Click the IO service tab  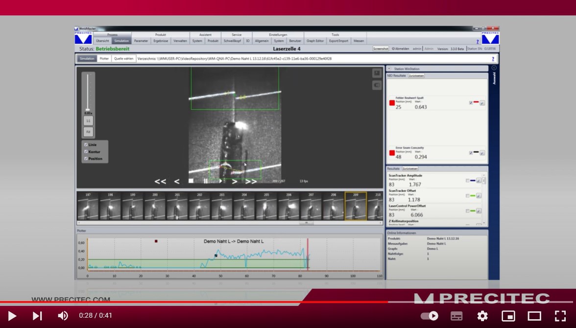click(x=248, y=41)
